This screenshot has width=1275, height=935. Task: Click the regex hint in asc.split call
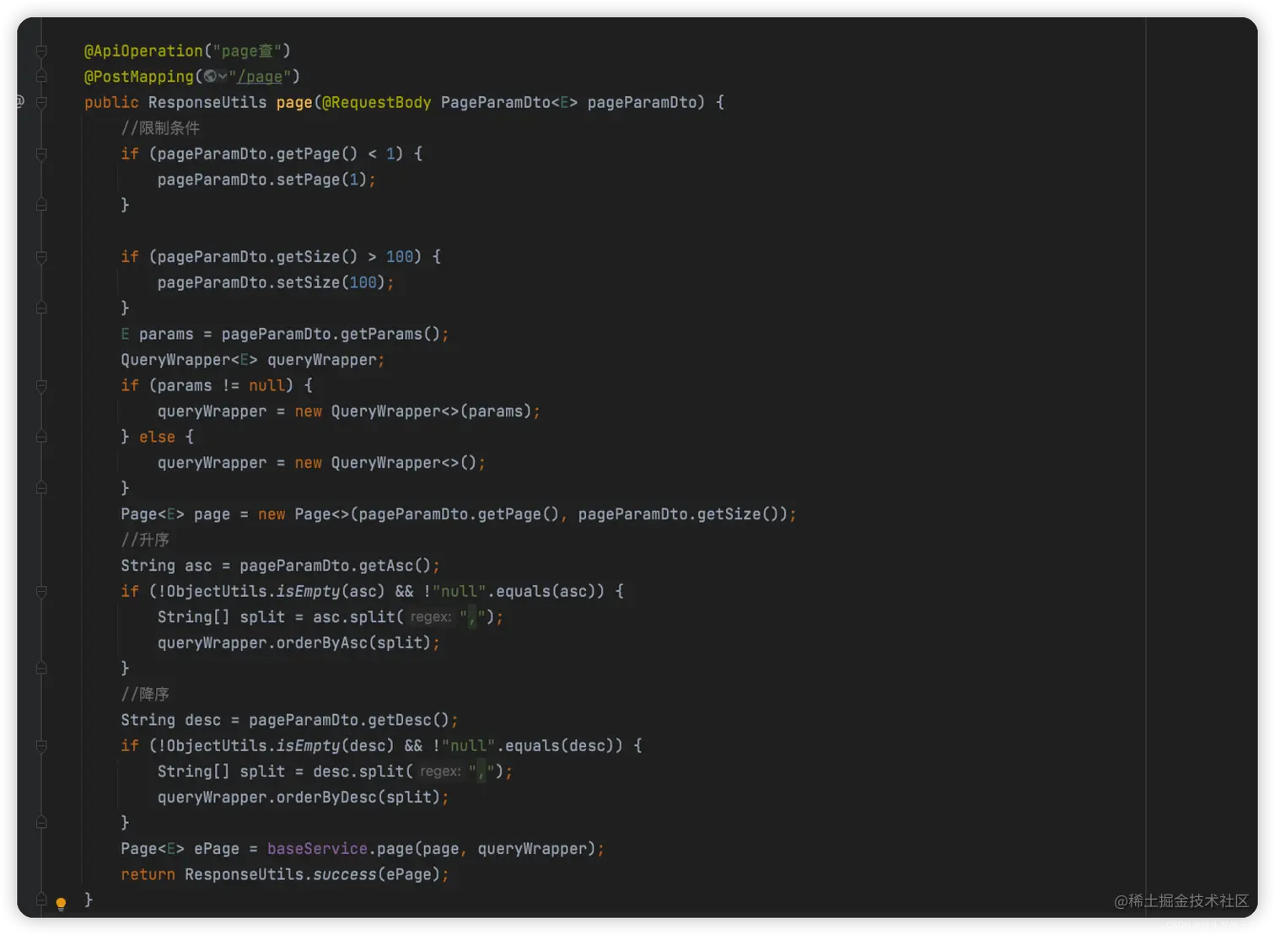pyautogui.click(x=431, y=617)
